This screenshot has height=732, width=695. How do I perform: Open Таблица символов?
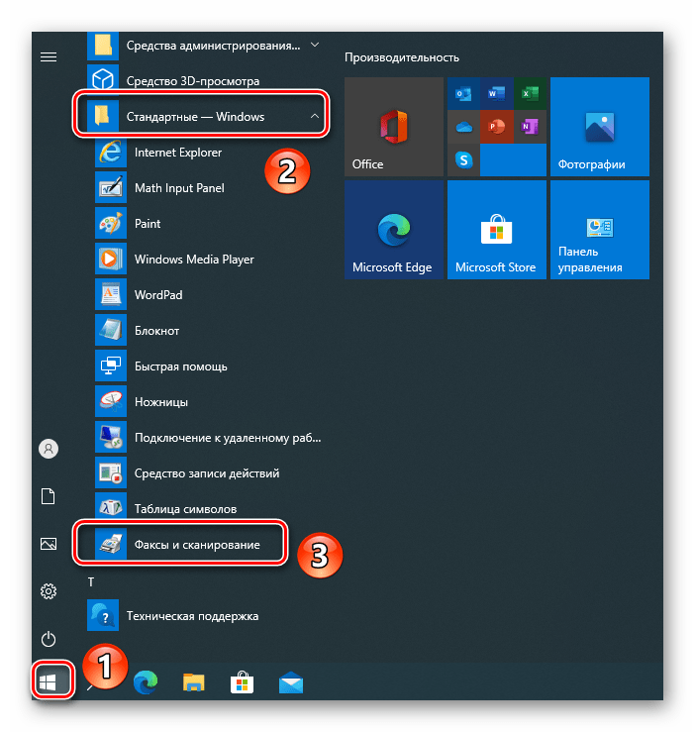(x=208, y=509)
